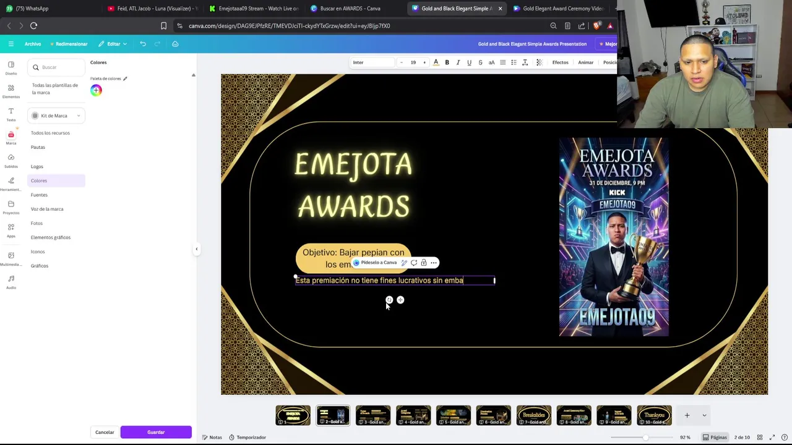
Task: Toggle bulleted list formatting
Action: point(514,62)
